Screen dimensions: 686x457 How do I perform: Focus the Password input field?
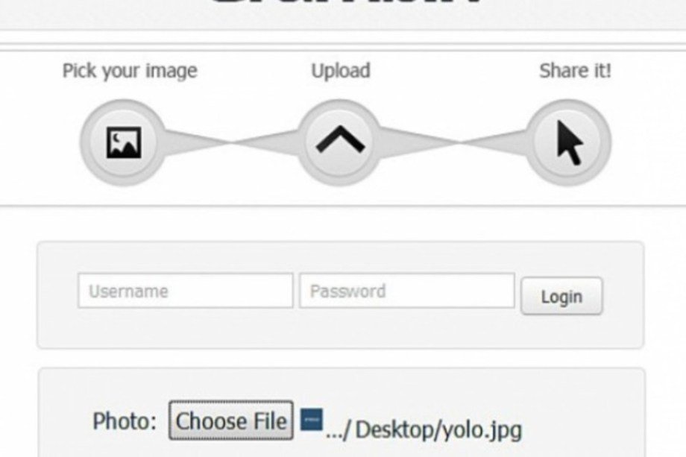pos(407,291)
